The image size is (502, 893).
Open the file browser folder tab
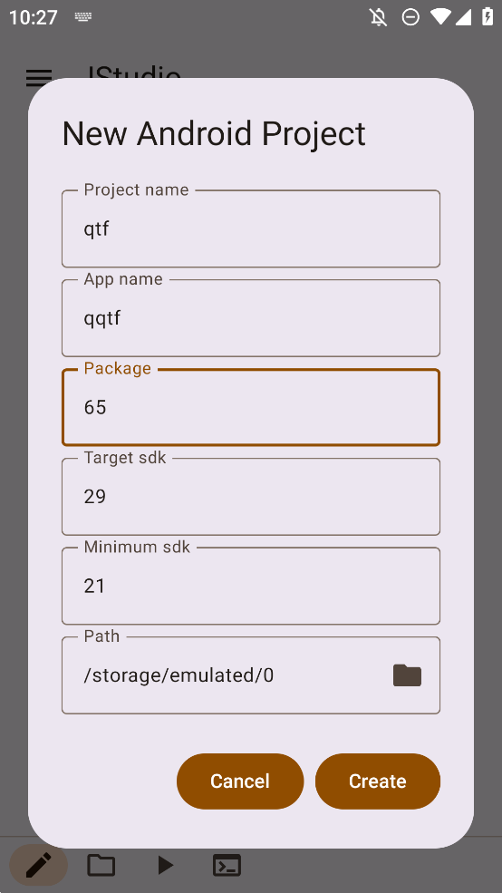(x=101, y=865)
